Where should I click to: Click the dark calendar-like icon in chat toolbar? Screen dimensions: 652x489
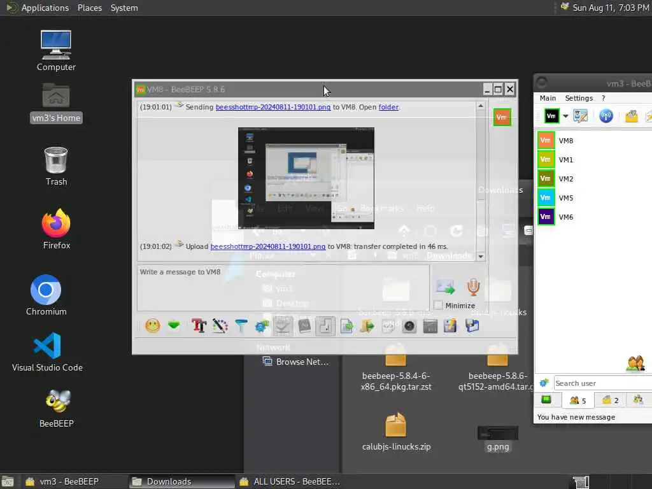[x=430, y=325]
